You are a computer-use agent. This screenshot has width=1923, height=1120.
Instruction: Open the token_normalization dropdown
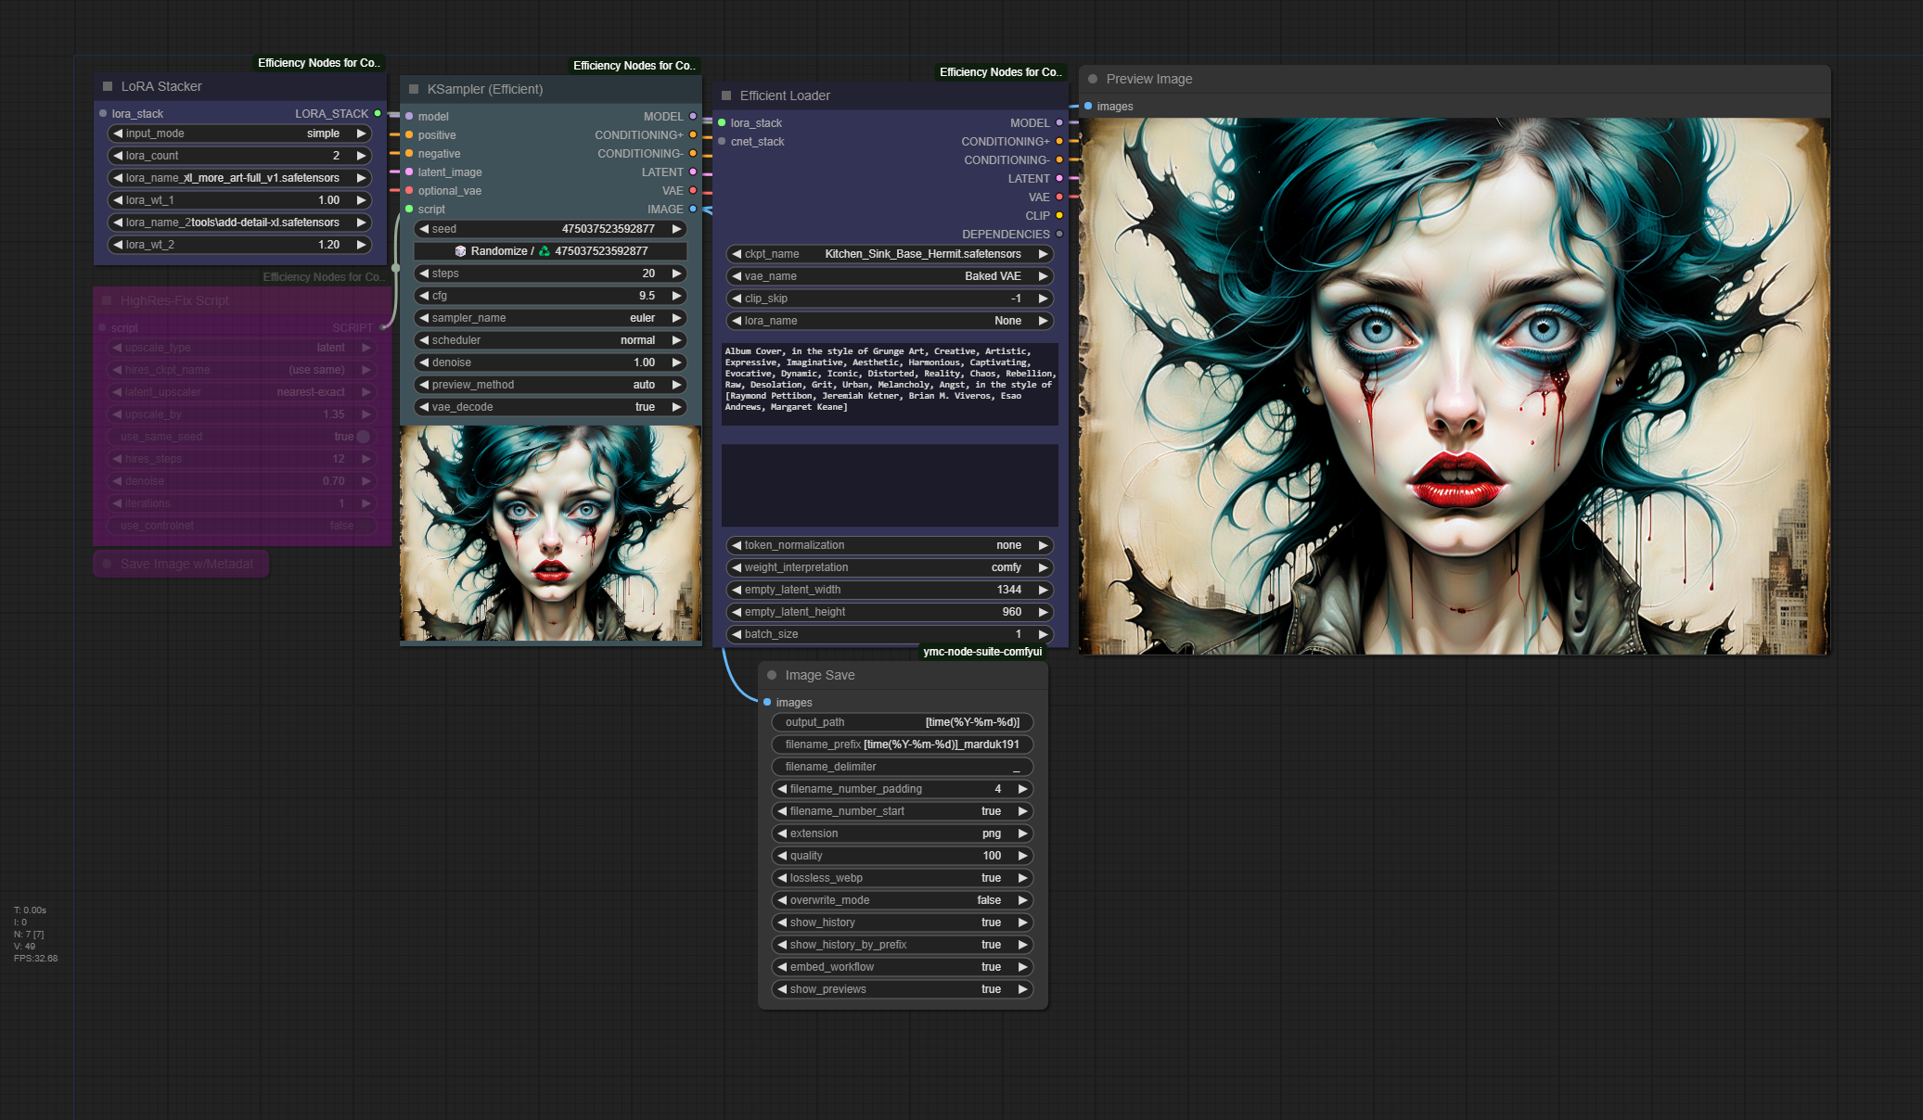click(890, 545)
